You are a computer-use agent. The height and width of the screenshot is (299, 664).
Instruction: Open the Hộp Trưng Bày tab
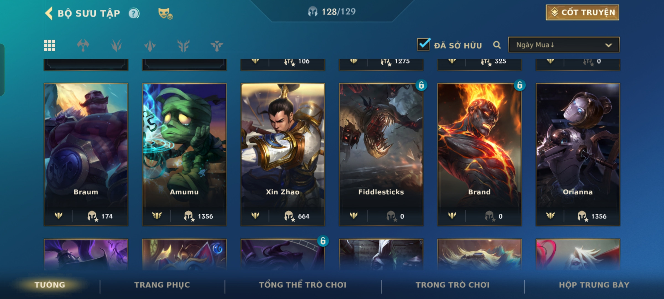[x=594, y=285]
